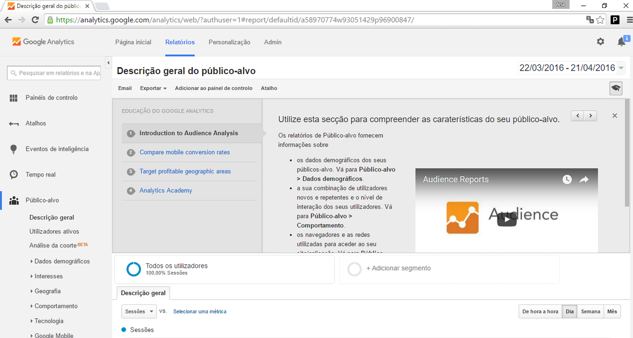Open the notifications bell

coord(622,42)
